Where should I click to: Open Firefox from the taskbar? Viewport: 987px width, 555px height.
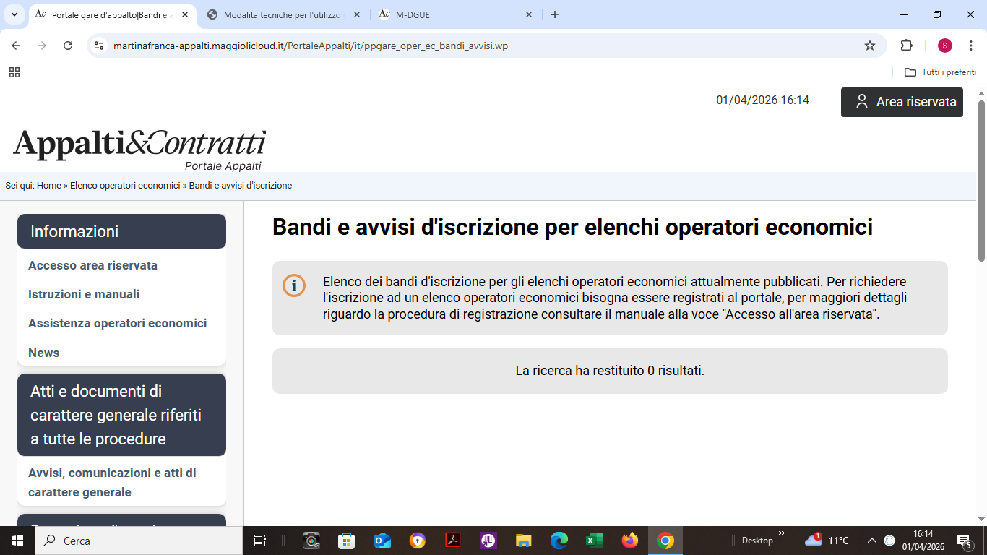630,541
